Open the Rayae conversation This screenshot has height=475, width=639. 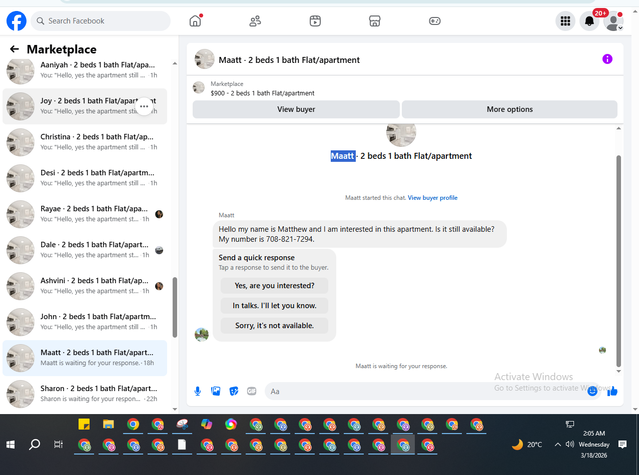click(x=85, y=214)
